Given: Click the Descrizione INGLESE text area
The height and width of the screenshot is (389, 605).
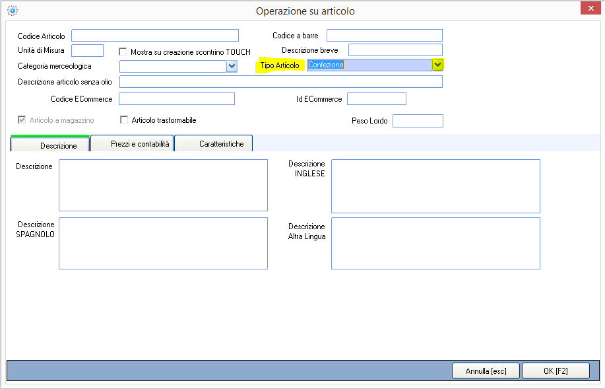Looking at the screenshot, I should 435,186.
